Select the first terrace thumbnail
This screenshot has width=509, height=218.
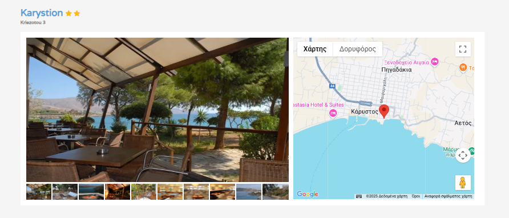pyautogui.click(x=39, y=192)
